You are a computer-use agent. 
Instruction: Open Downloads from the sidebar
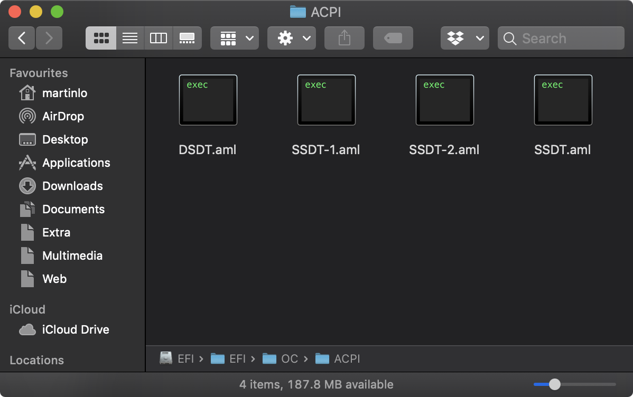tap(72, 186)
